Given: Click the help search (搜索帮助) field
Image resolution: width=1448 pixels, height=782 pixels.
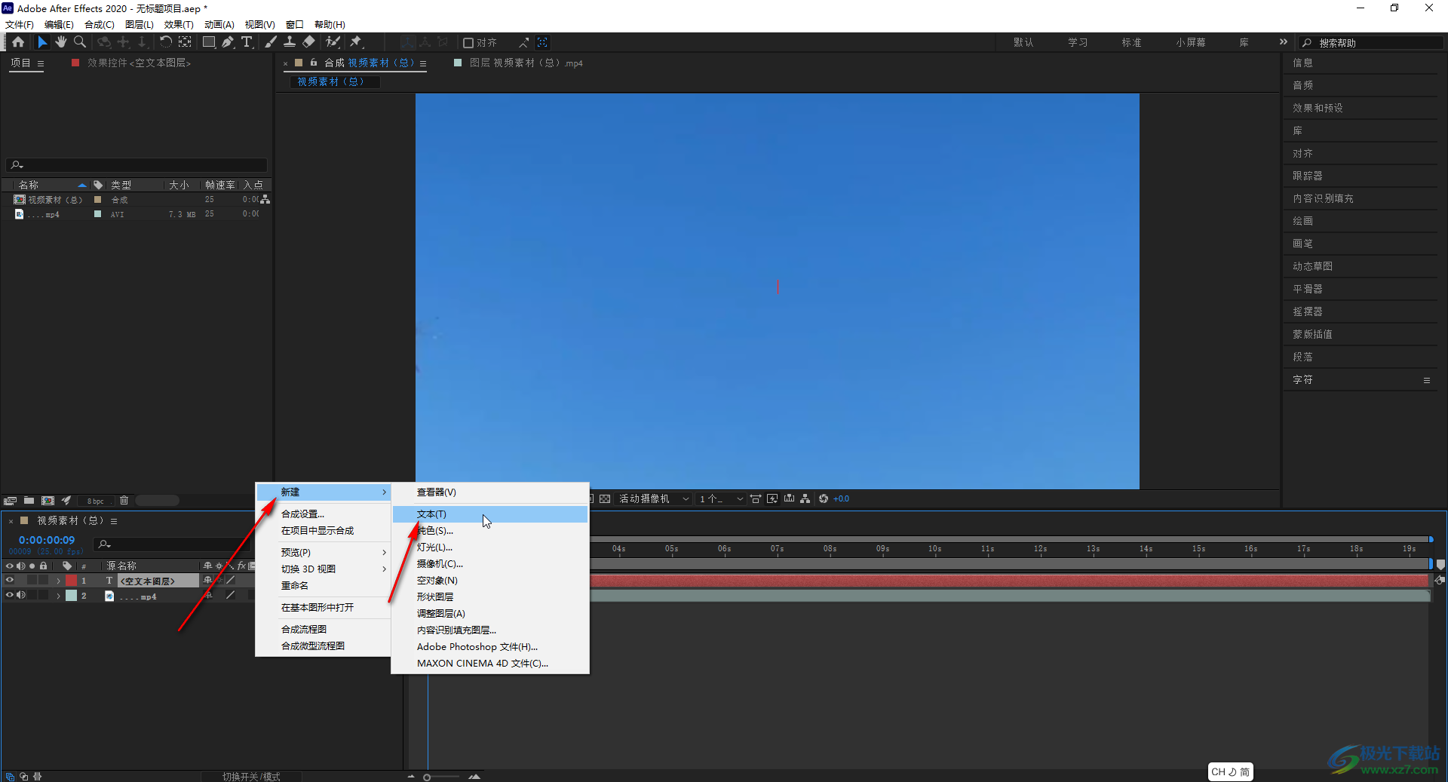Looking at the screenshot, I should click(x=1370, y=43).
